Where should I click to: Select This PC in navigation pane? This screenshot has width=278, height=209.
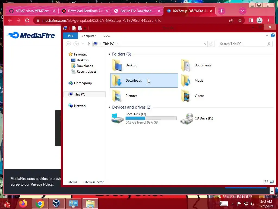(x=84, y=94)
